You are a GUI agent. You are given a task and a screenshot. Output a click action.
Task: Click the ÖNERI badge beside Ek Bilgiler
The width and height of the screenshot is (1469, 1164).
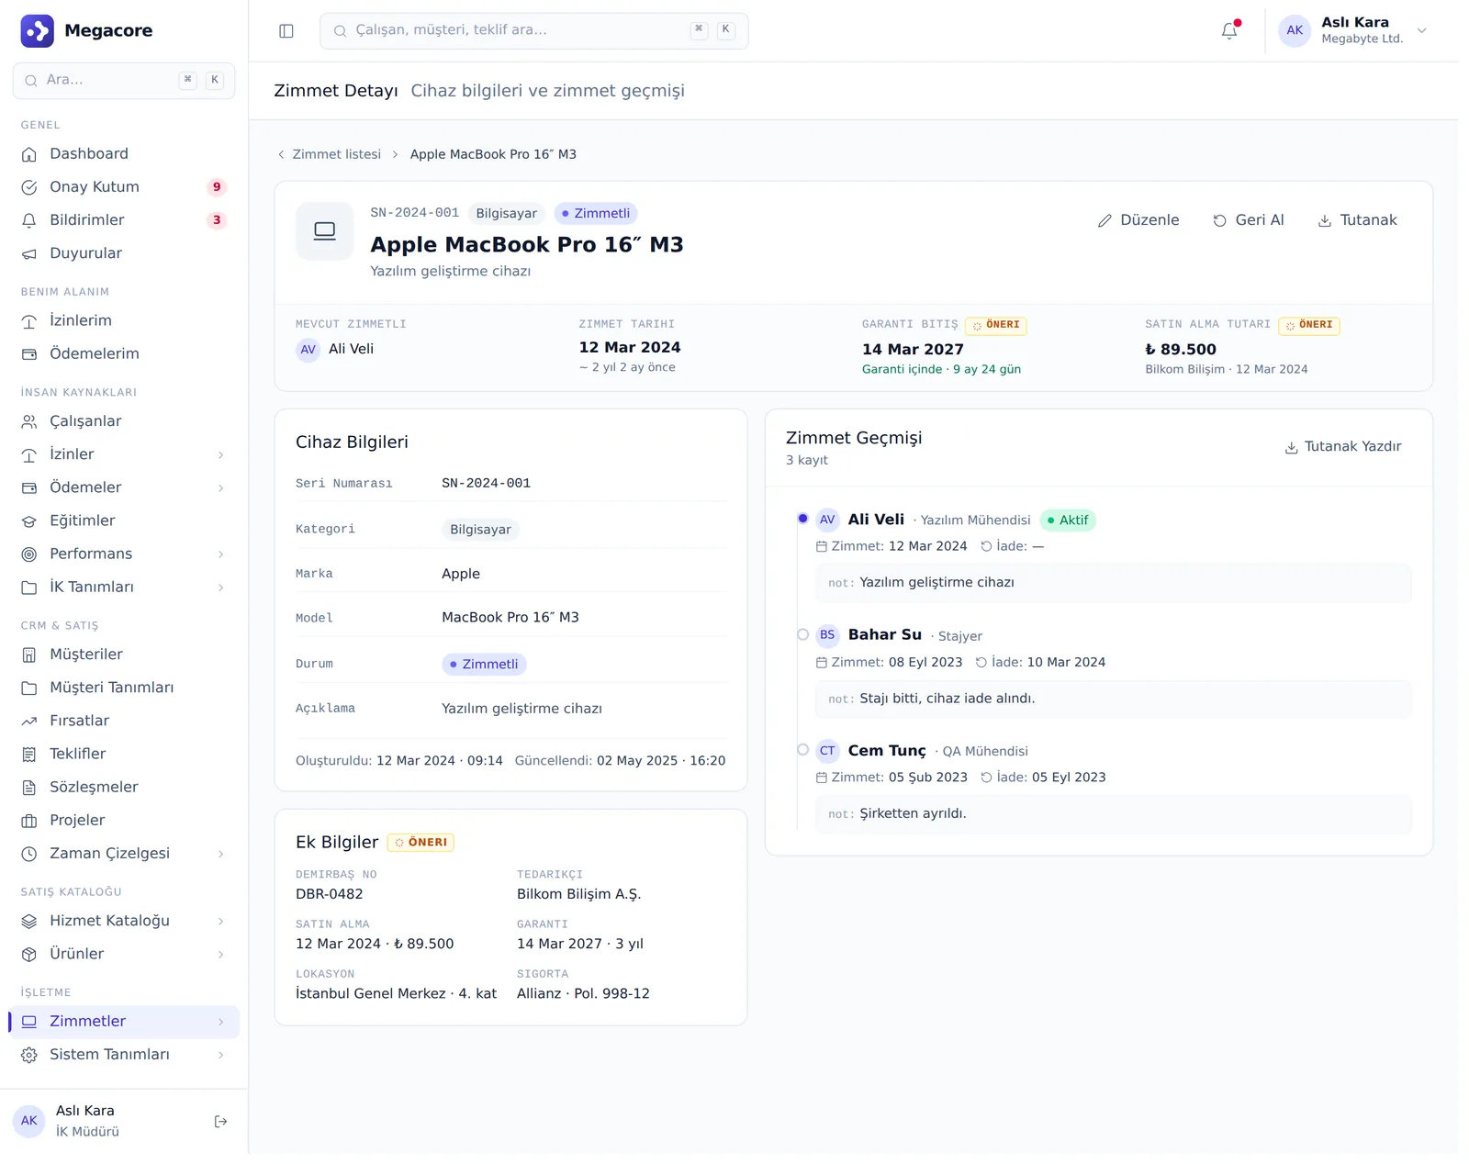[x=421, y=843]
